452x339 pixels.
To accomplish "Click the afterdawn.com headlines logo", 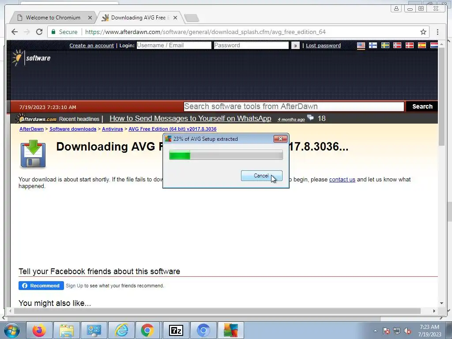I will (36, 118).
